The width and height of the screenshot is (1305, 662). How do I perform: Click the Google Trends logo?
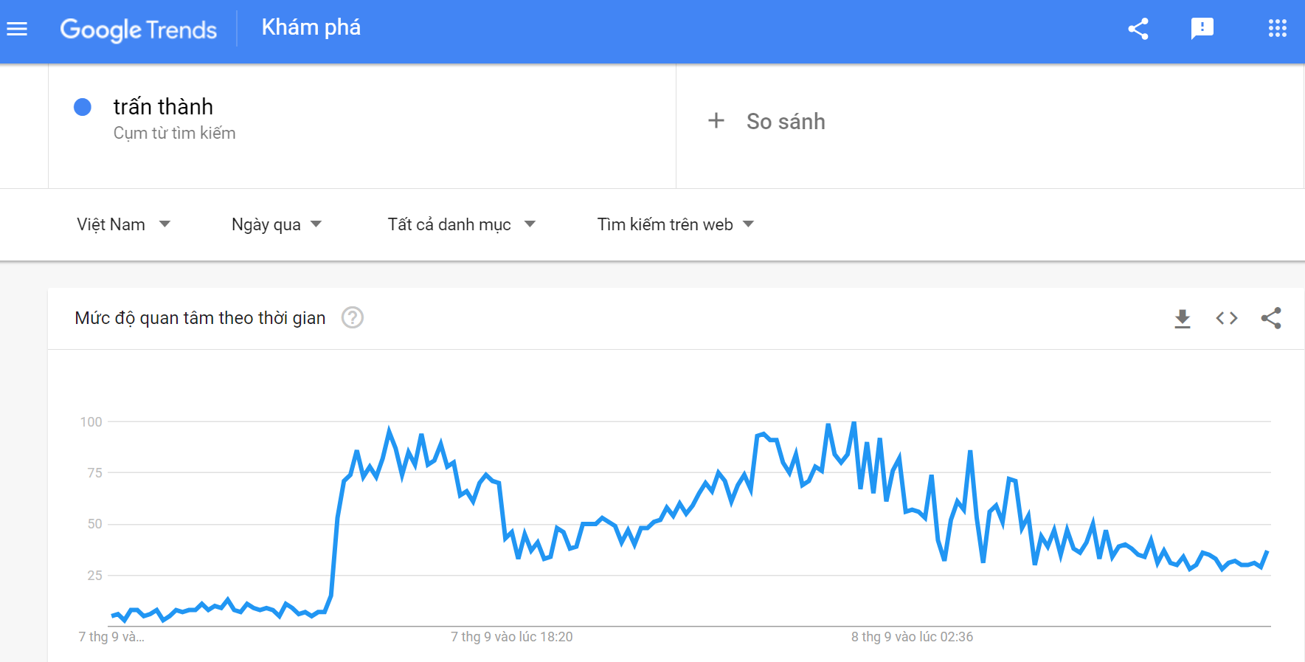point(139,30)
